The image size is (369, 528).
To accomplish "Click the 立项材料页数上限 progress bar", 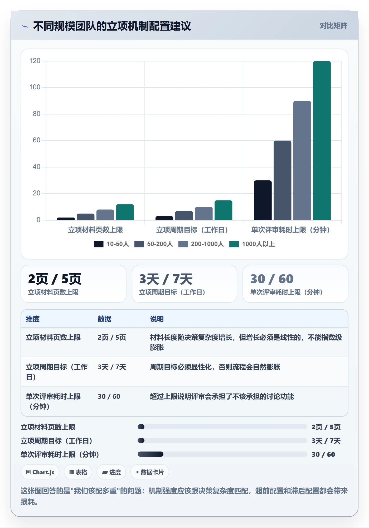I will (222, 427).
